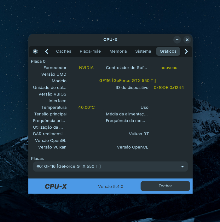Select the Gráficos tab
This screenshot has height=222, width=220.
click(x=168, y=51)
